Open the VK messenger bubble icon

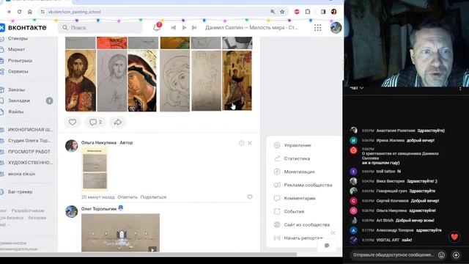click(x=327, y=246)
